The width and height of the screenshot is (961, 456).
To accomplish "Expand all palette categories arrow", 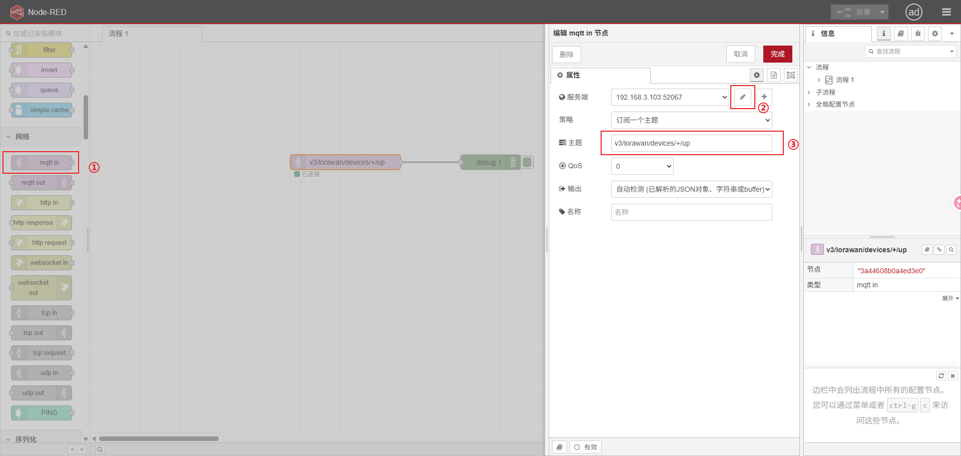I will 82,449.
